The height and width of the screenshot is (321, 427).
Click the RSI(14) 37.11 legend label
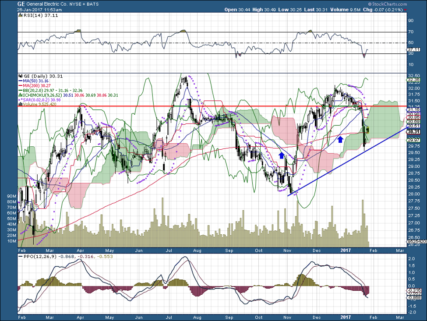[41, 15]
